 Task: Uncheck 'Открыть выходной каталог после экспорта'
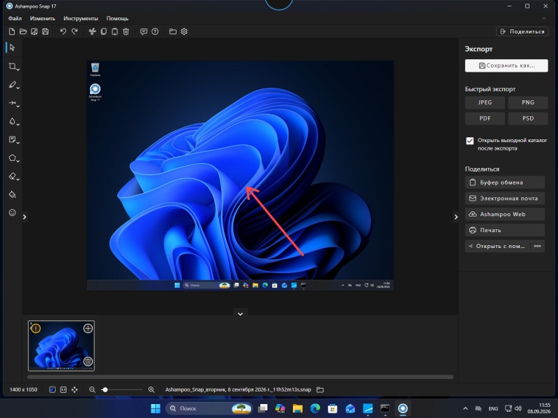tap(469, 141)
